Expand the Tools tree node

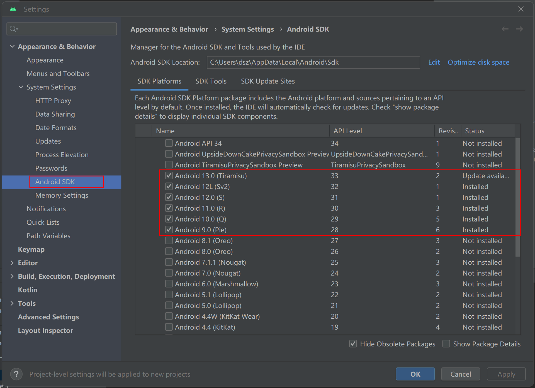pos(12,303)
